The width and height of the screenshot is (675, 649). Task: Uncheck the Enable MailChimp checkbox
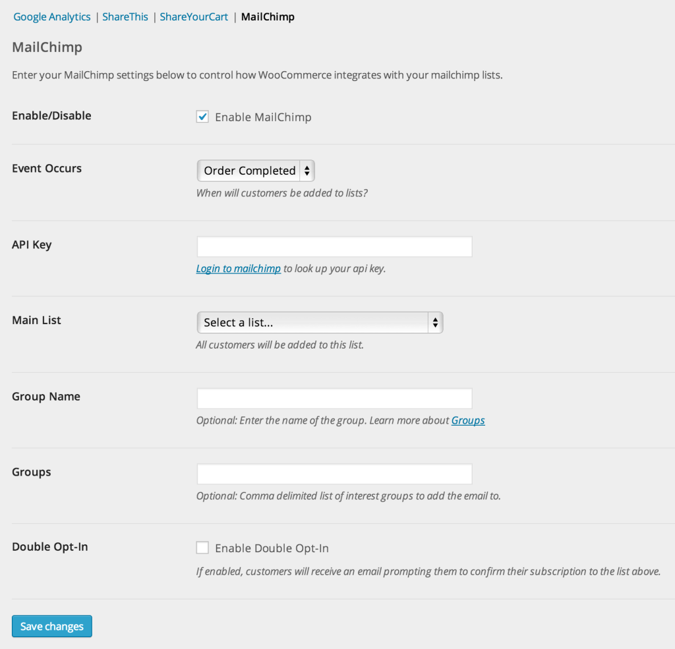click(x=203, y=117)
